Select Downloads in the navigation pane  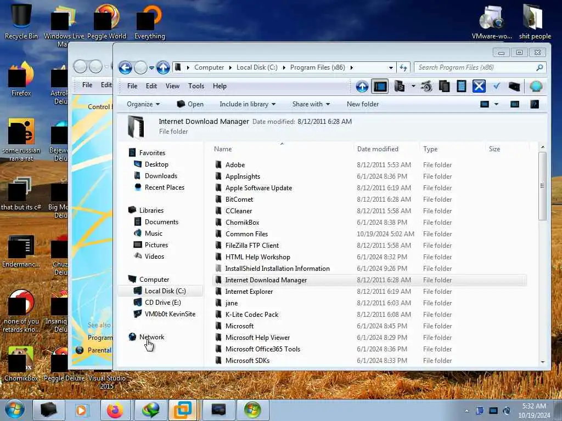[161, 176]
